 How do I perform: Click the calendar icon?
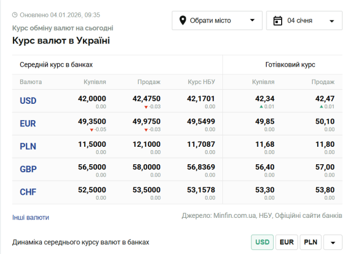277,21
